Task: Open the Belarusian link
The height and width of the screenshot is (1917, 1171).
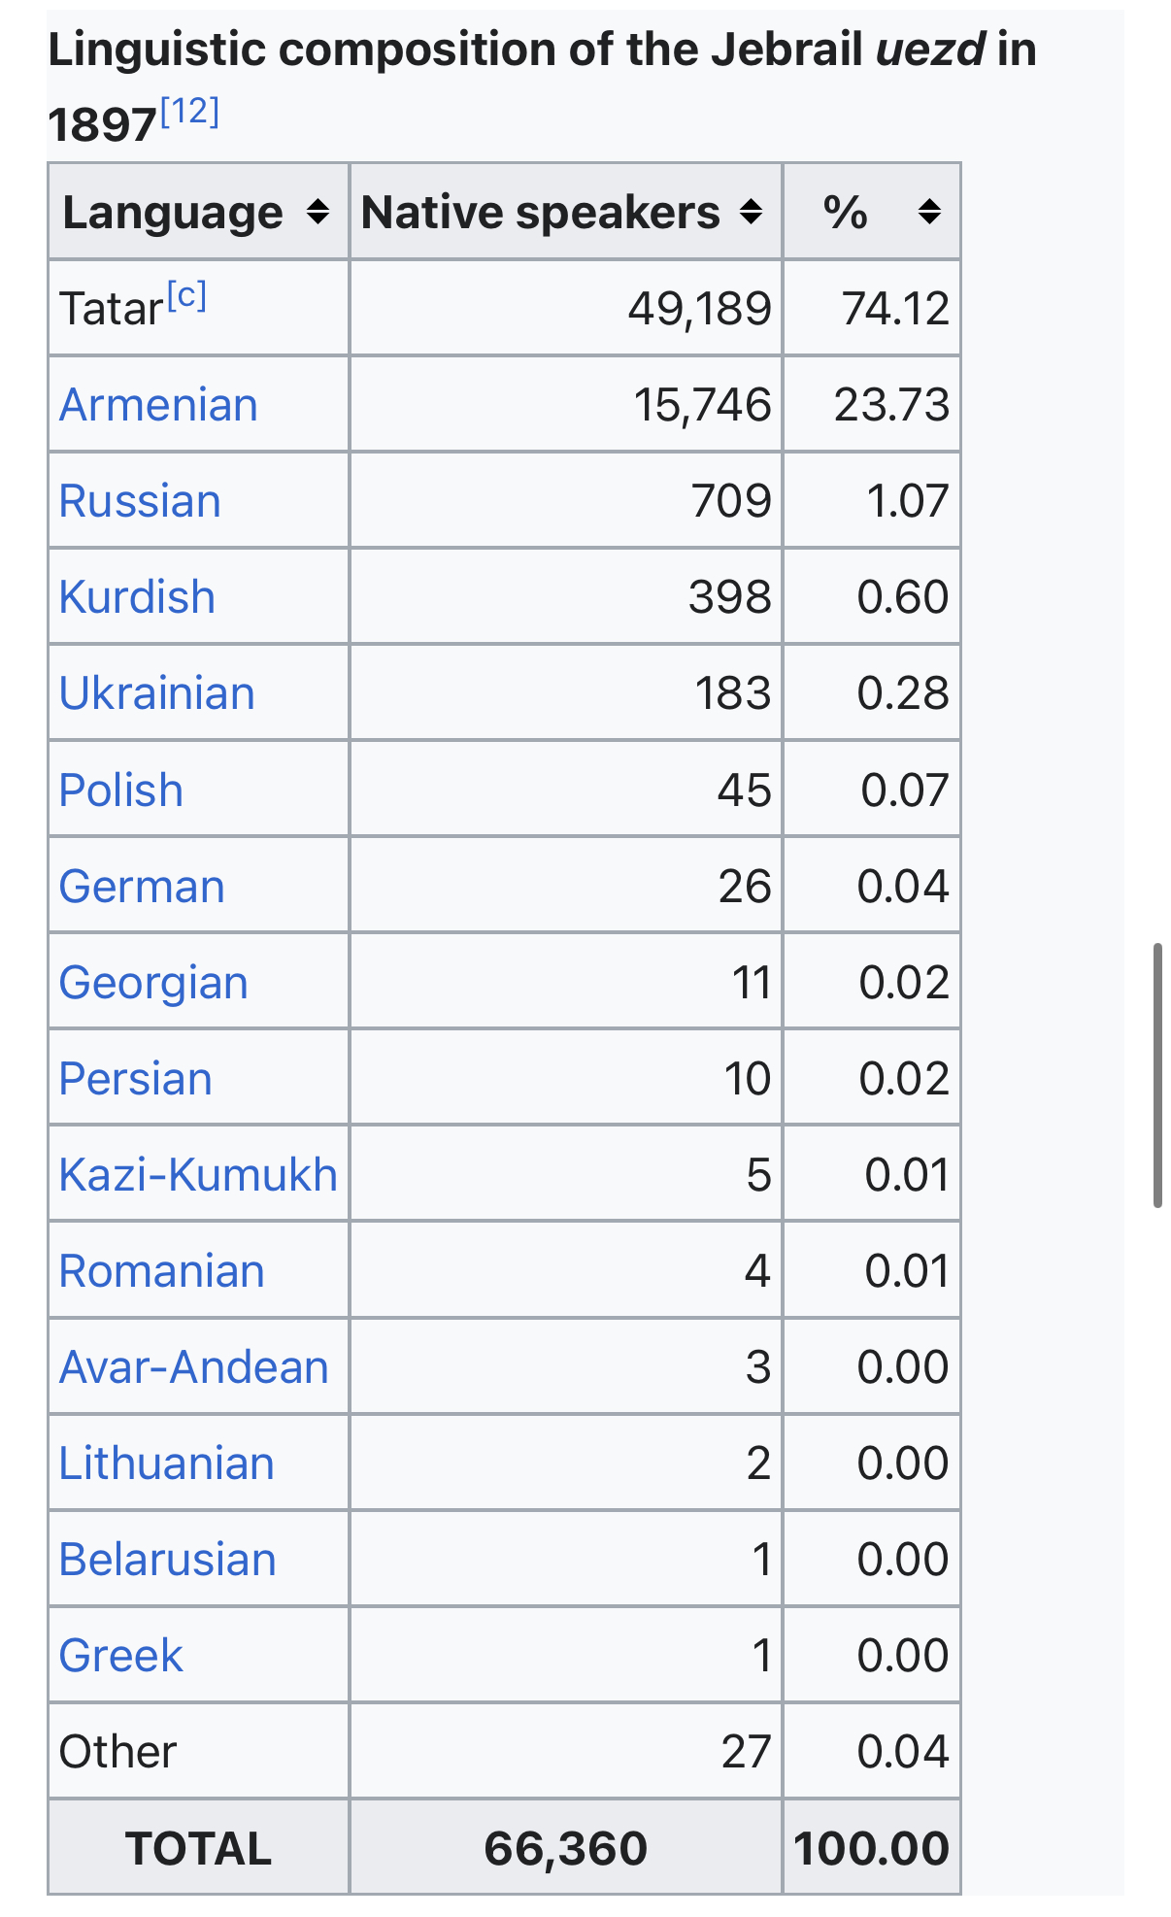Action: pos(168,1560)
